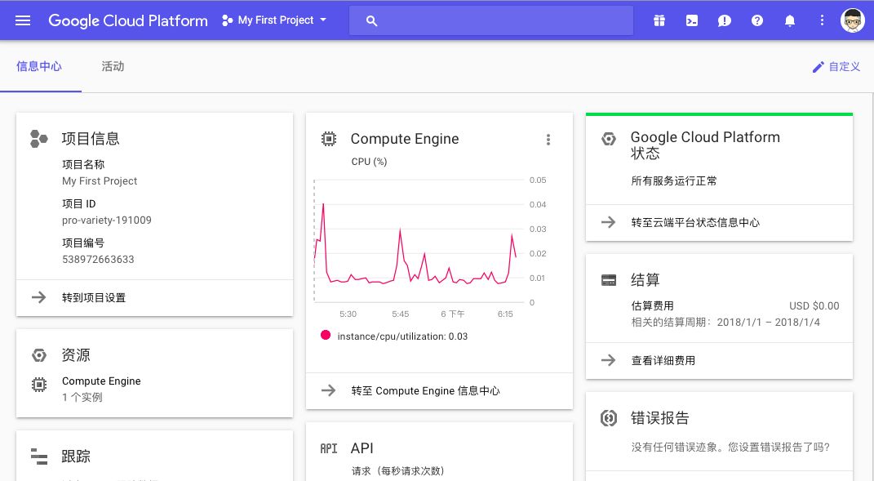The height and width of the screenshot is (481, 874).
Task: Click arrow icon beside 转到项目设置
Action: click(x=38, y=297)
